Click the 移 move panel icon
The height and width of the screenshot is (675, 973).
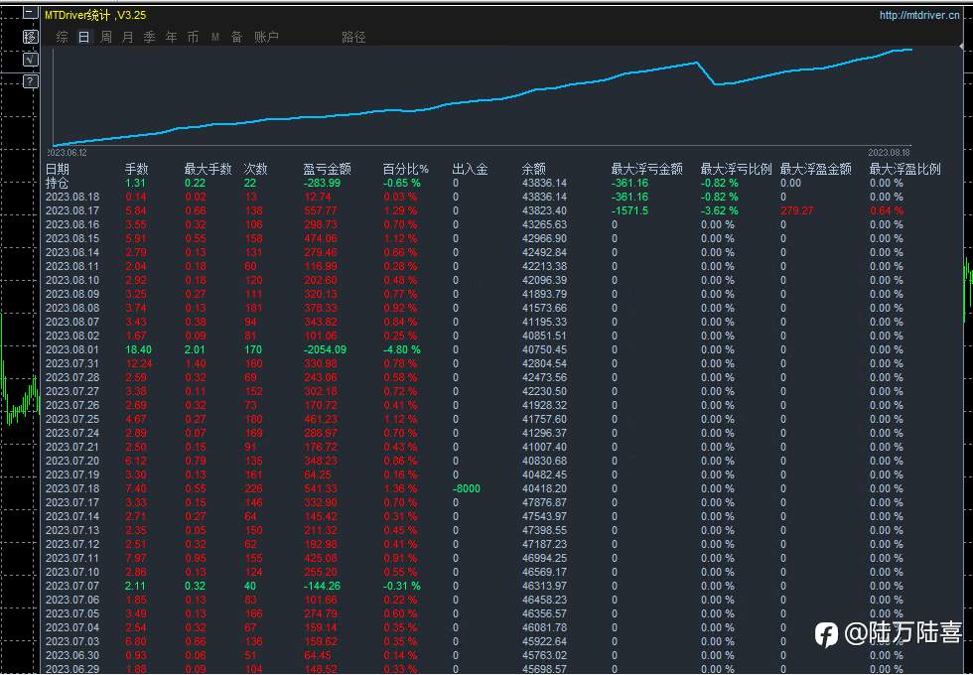tap(31, 37)
